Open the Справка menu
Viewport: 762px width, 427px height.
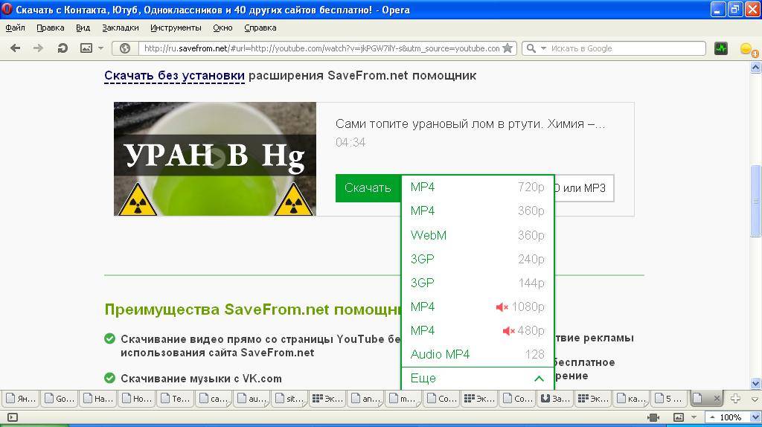tap(260, 28)
